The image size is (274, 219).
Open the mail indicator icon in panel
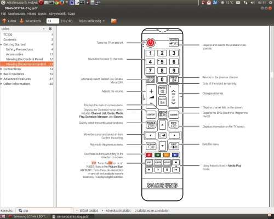(x=209, y=3)
